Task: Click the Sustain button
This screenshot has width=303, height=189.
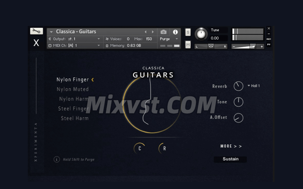Action: [230, 159]
